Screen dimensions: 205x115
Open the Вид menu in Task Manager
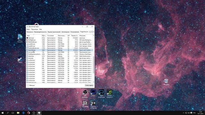(x=41, y=29)
